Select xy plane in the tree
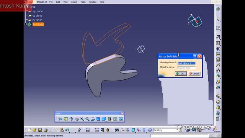 point(37,11)
